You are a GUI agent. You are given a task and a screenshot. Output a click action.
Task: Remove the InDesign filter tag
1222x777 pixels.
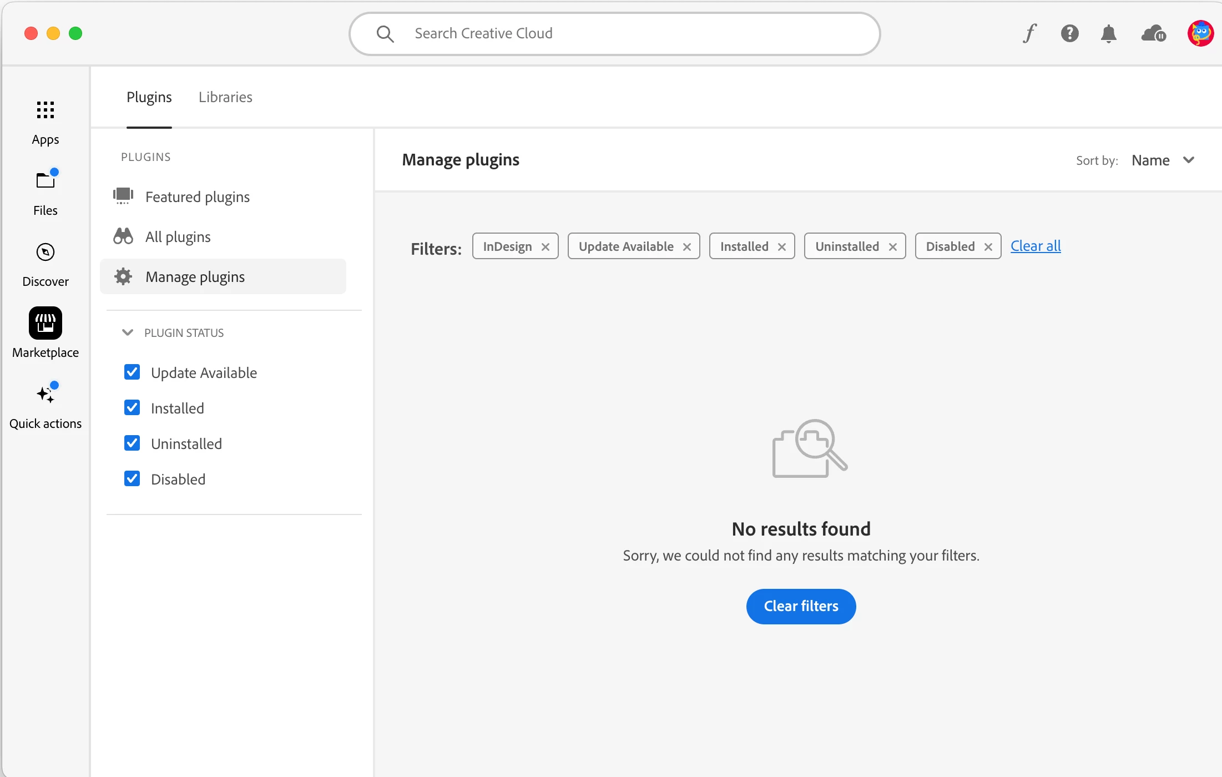[546, 247]
